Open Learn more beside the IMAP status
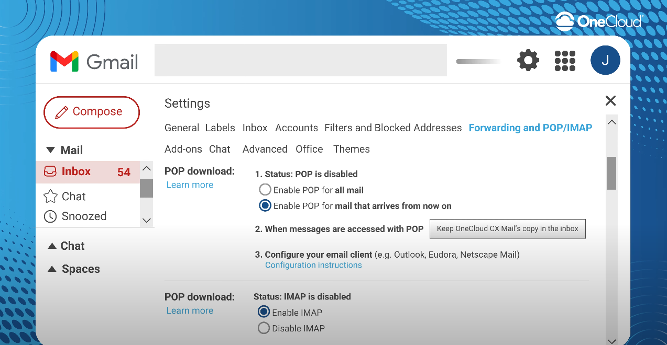 point(190,310)
